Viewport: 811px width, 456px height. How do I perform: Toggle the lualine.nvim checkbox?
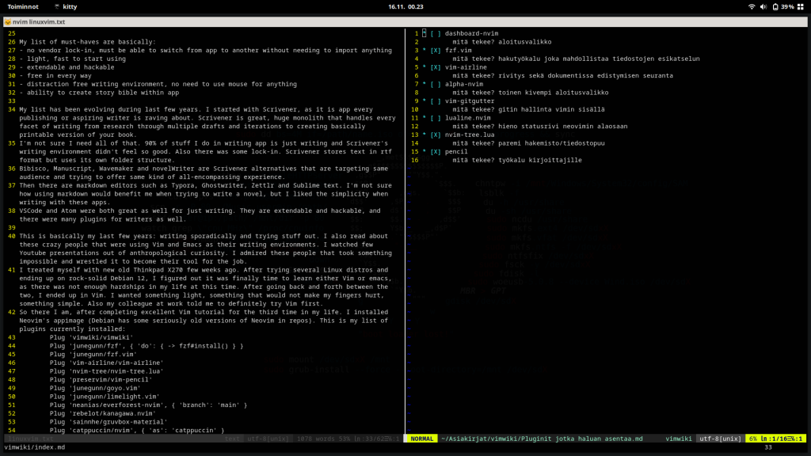[436, 118]
